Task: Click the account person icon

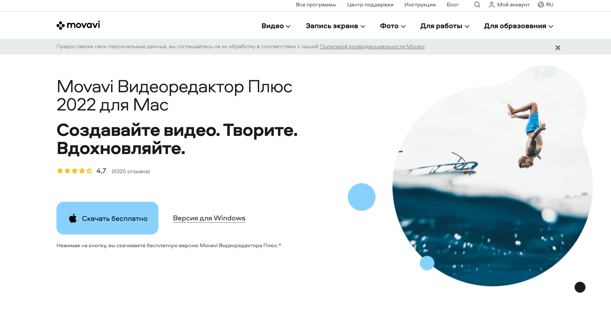Action: tap(491, 4)
